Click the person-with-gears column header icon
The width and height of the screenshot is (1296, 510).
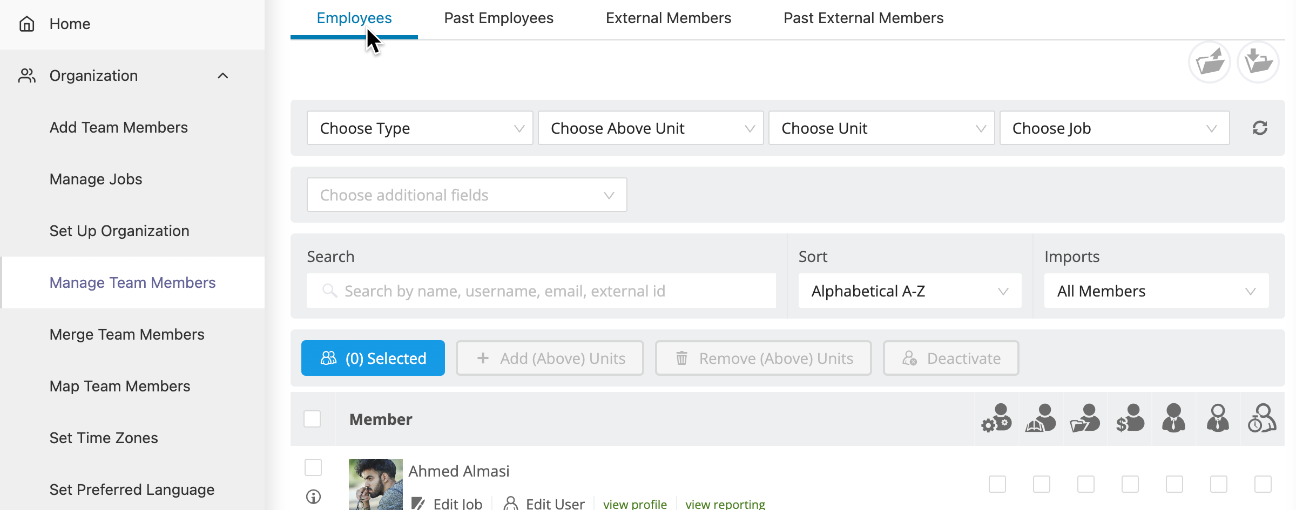click(x=996, y=418)
